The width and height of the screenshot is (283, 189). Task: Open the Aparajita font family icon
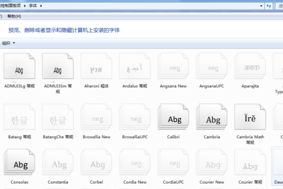pyautogui.click(x=250, y=66)
